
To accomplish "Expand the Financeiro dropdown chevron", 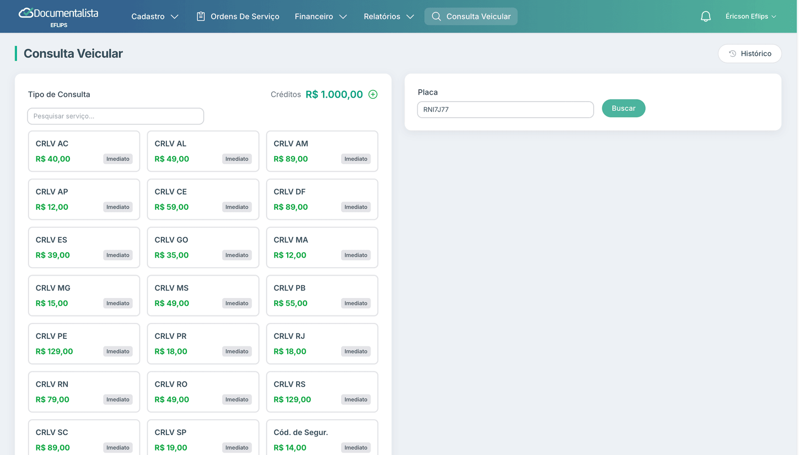I will [343, 16].
